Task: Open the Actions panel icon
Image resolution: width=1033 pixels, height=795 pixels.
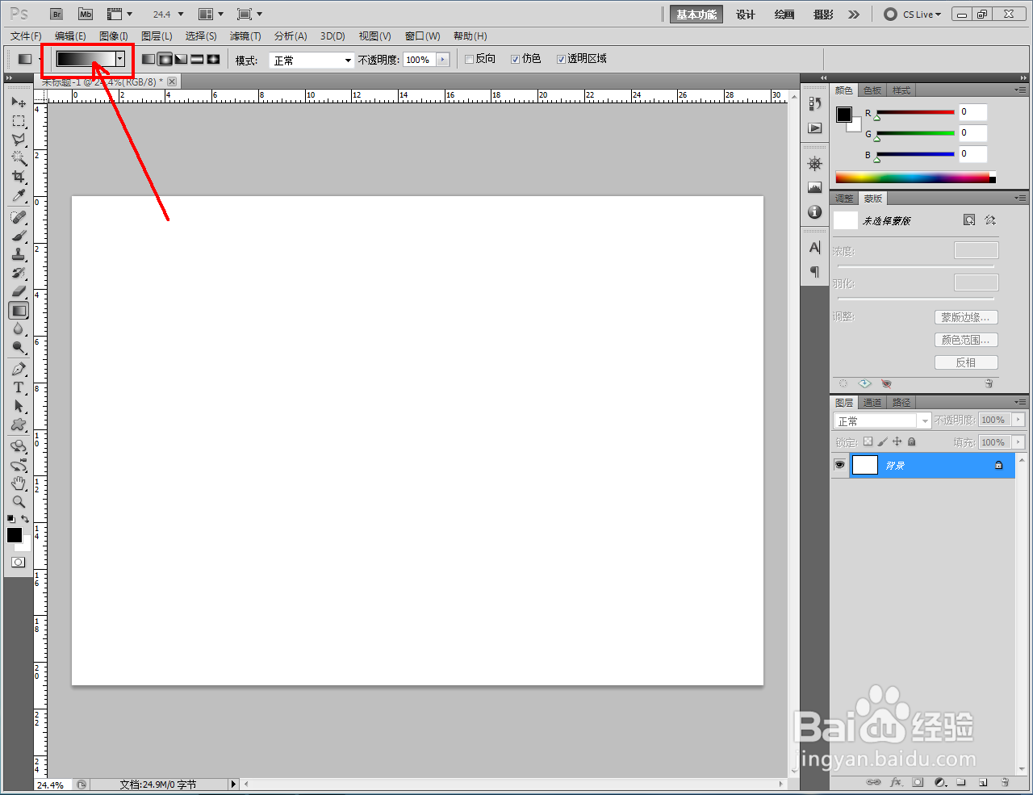Action: coord(815,128)
